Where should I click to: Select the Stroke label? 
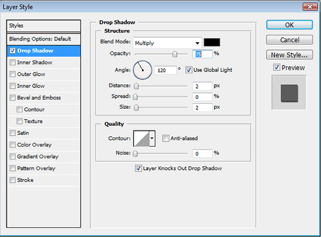pyautogui.click(x=25, y=180)
